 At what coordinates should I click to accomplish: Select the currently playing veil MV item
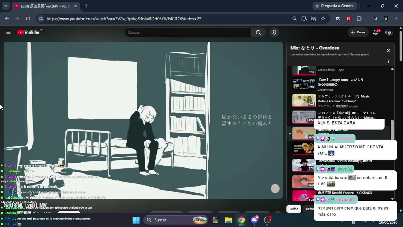click(338, 133)
